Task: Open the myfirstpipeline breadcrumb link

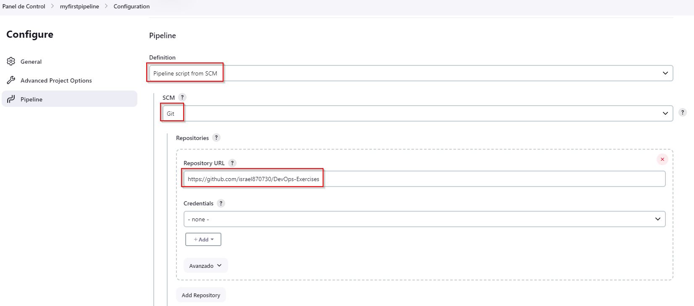Action: click(79, 6)
